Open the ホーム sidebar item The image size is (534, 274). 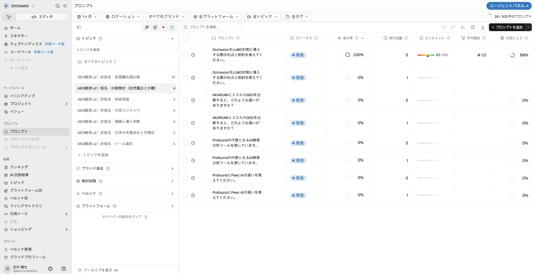36,28
